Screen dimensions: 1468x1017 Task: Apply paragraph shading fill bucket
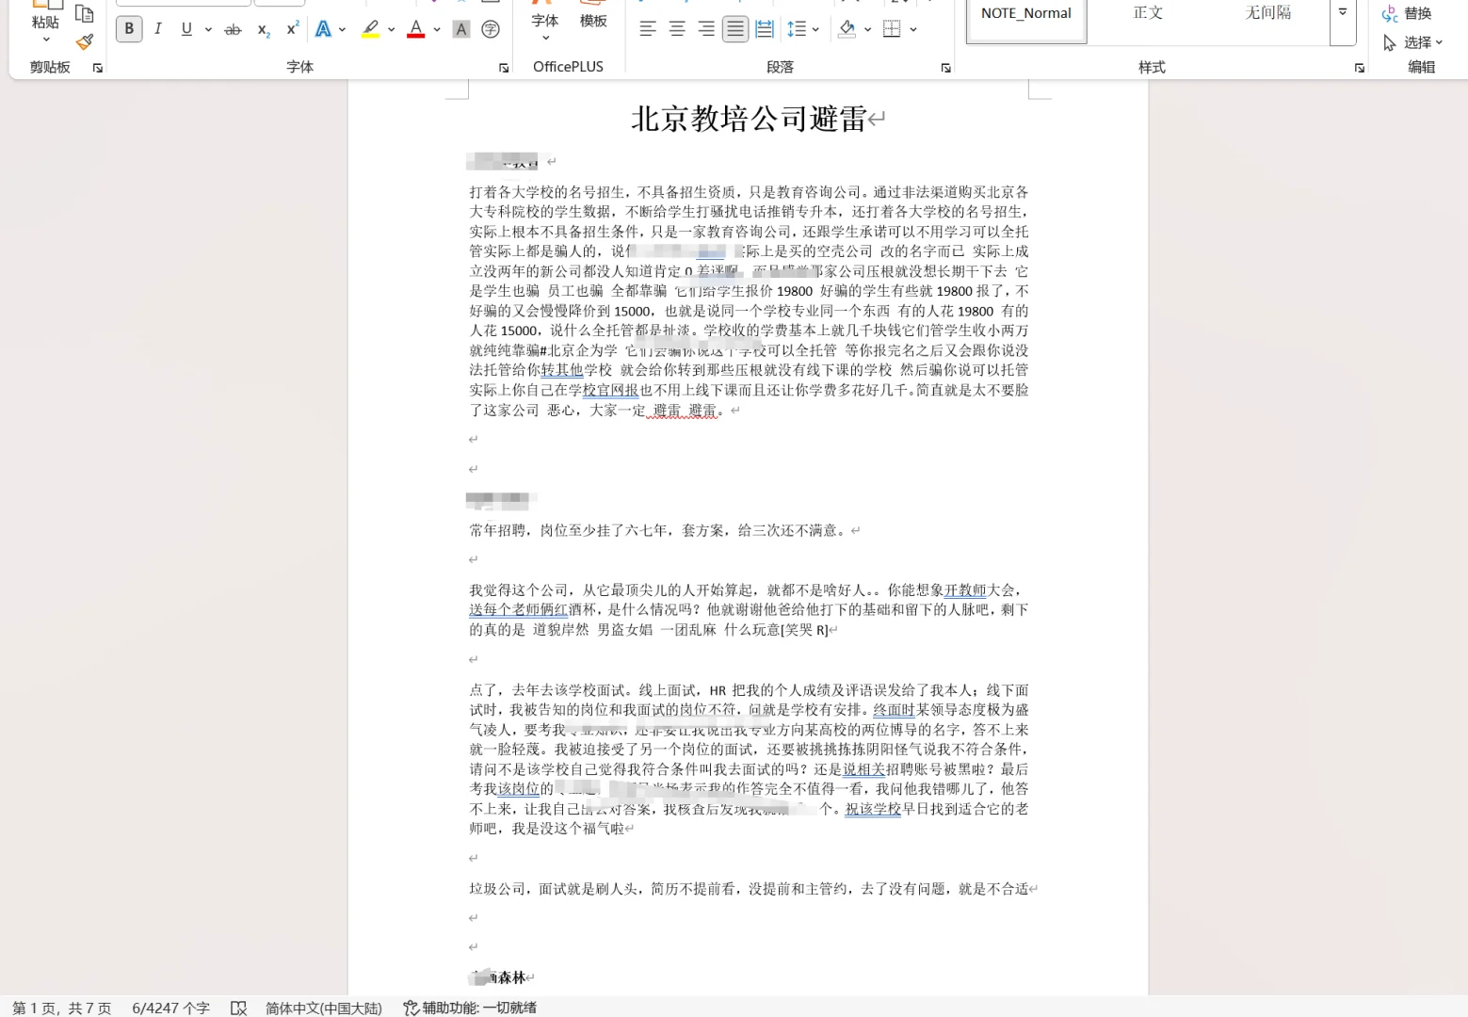[x=847, y=29]
